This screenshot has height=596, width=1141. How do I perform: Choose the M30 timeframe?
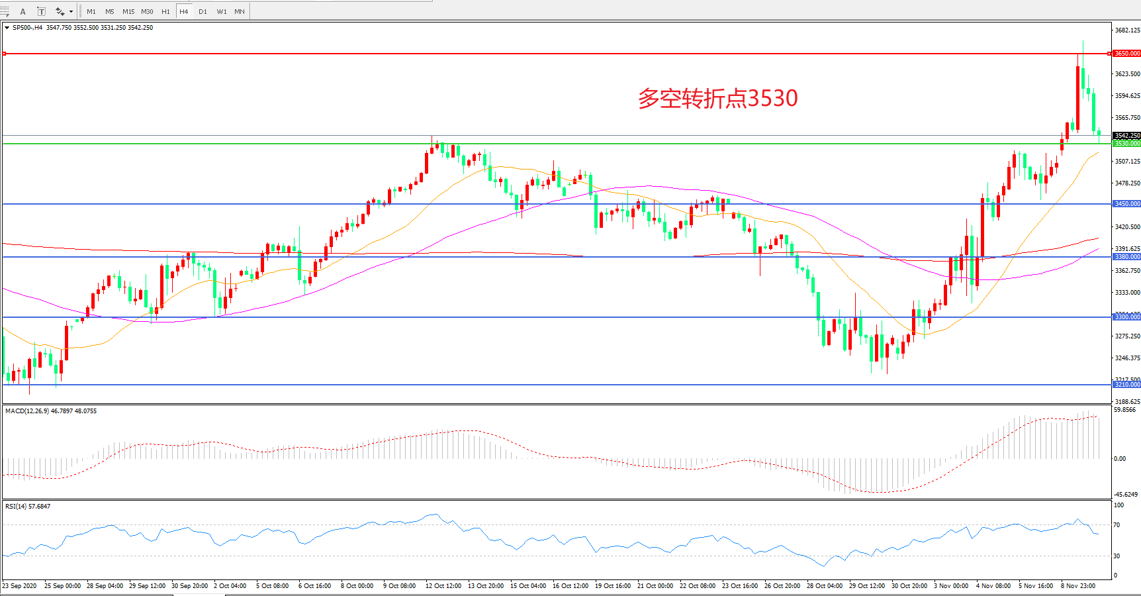(x=147, y=11)
